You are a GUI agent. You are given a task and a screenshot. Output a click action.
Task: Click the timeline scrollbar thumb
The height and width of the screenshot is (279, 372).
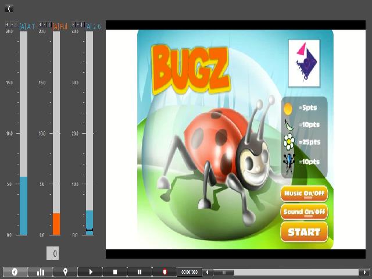[223, 272]
